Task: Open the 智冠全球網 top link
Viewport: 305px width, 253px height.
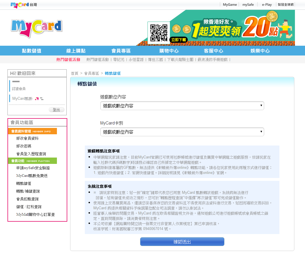Action: pos(285,5)
